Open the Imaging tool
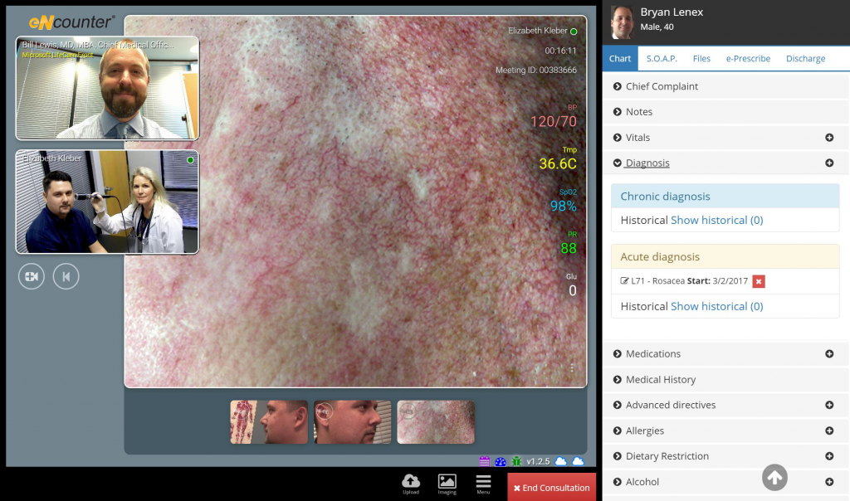 pos(447,482)
